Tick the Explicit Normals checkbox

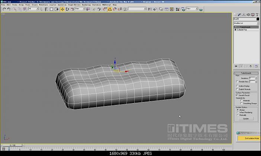click(237, 89)
